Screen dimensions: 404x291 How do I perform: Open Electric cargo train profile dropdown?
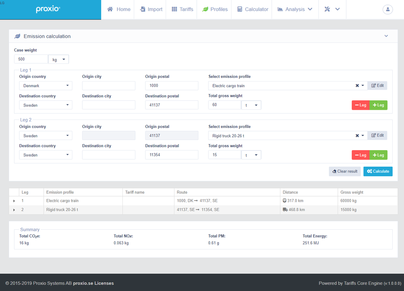[362, 86]
